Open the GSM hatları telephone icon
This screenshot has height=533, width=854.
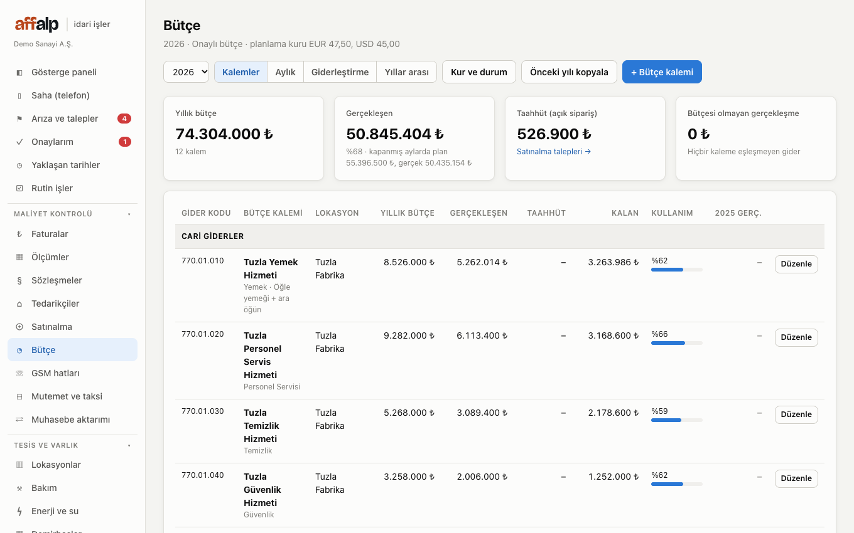(x=19, y=373)
